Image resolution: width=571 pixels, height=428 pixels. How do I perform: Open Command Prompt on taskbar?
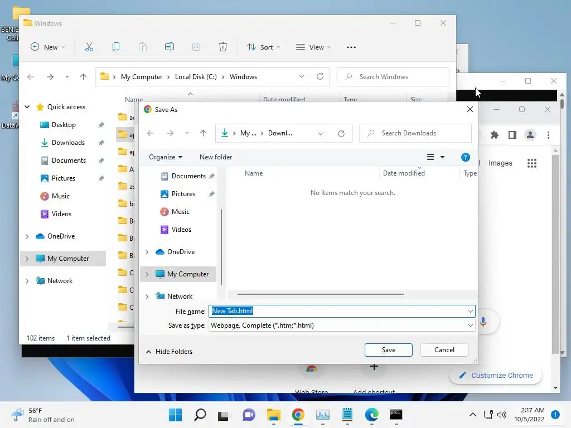click(396, 415)
